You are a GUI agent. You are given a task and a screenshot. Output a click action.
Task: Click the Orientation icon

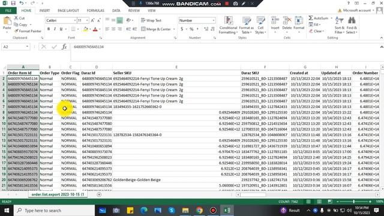(x=129, y=20)
